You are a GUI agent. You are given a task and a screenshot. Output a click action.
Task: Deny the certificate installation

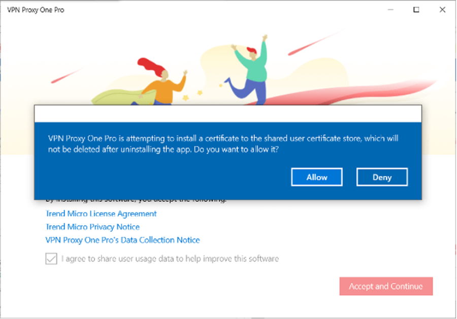(382, 177)
